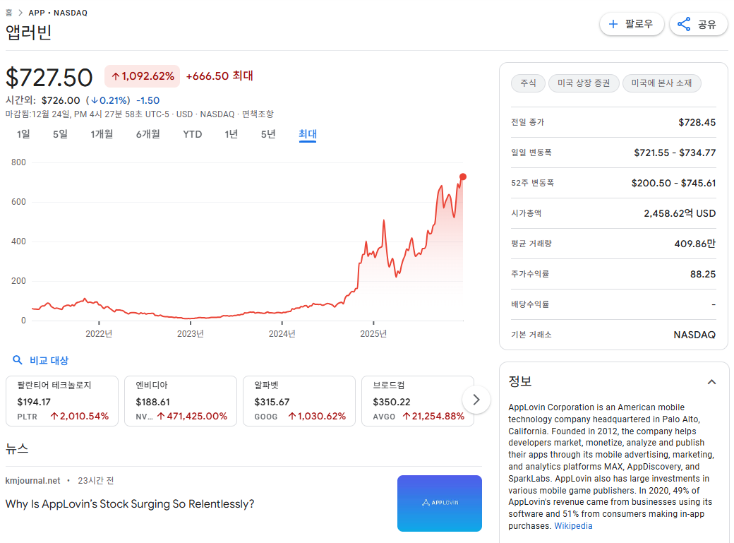Click the 1,092.62% change badge

pos(143,76)
